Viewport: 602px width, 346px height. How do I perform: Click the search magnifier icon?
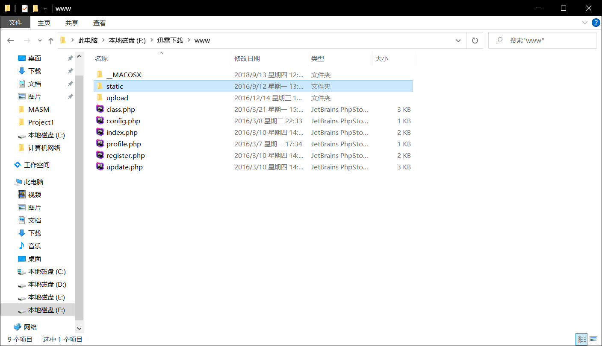pos(499,40)
